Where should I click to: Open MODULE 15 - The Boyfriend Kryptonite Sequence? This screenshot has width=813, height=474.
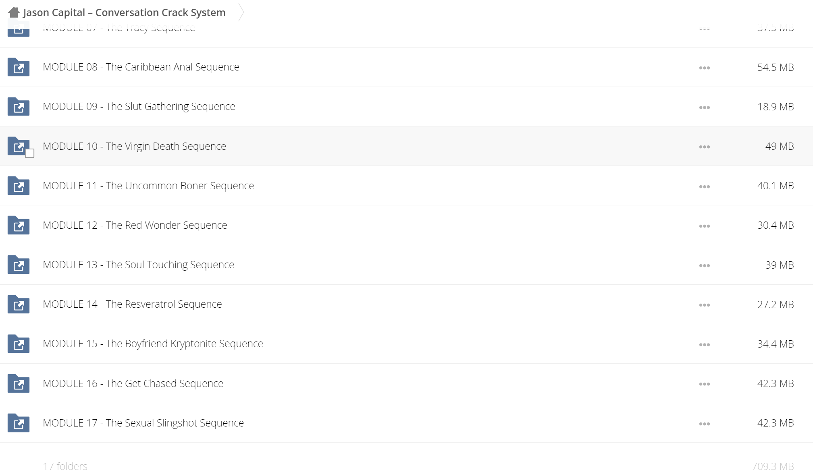[x=153, y=344]
